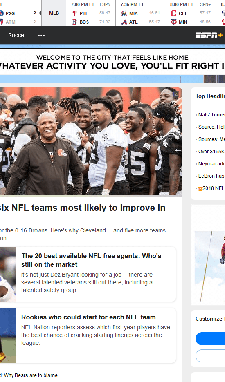Click the Phillies team logo

[75, 13]
